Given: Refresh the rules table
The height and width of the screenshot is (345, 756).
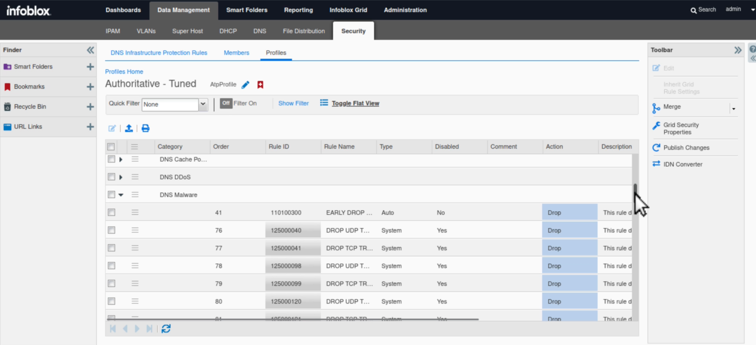Looking at the screenshot, I should point(166,328).
